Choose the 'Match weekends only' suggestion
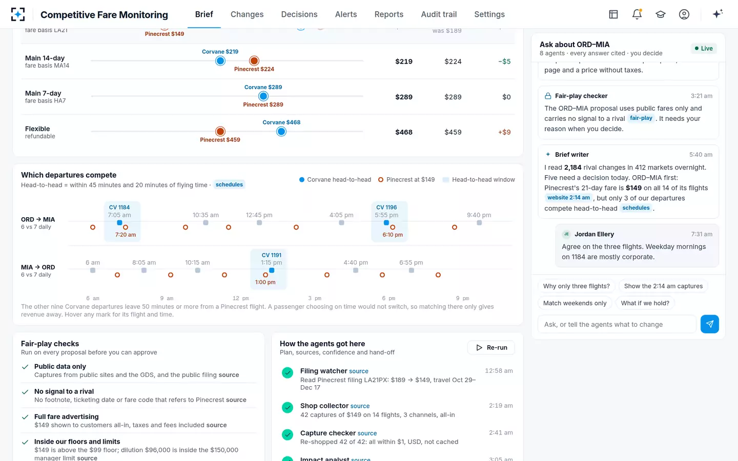This screenshot has width=738, height=461. pos(575,303)
